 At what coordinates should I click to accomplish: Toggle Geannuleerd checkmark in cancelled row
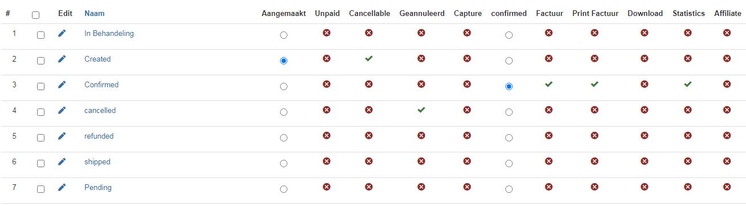tap(421, 110)
